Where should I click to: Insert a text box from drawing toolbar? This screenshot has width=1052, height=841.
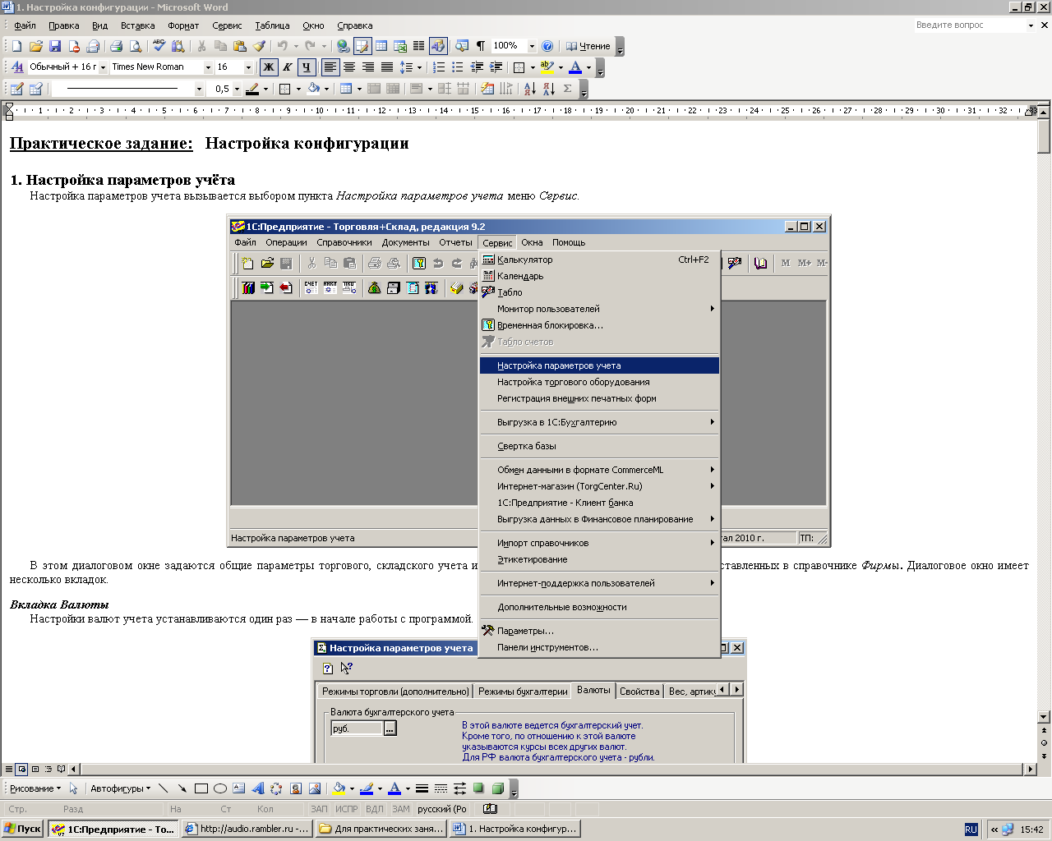tap(239, 788)
